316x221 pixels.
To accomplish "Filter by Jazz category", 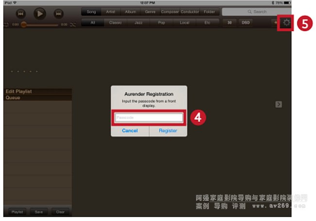I will coord(139,22).
